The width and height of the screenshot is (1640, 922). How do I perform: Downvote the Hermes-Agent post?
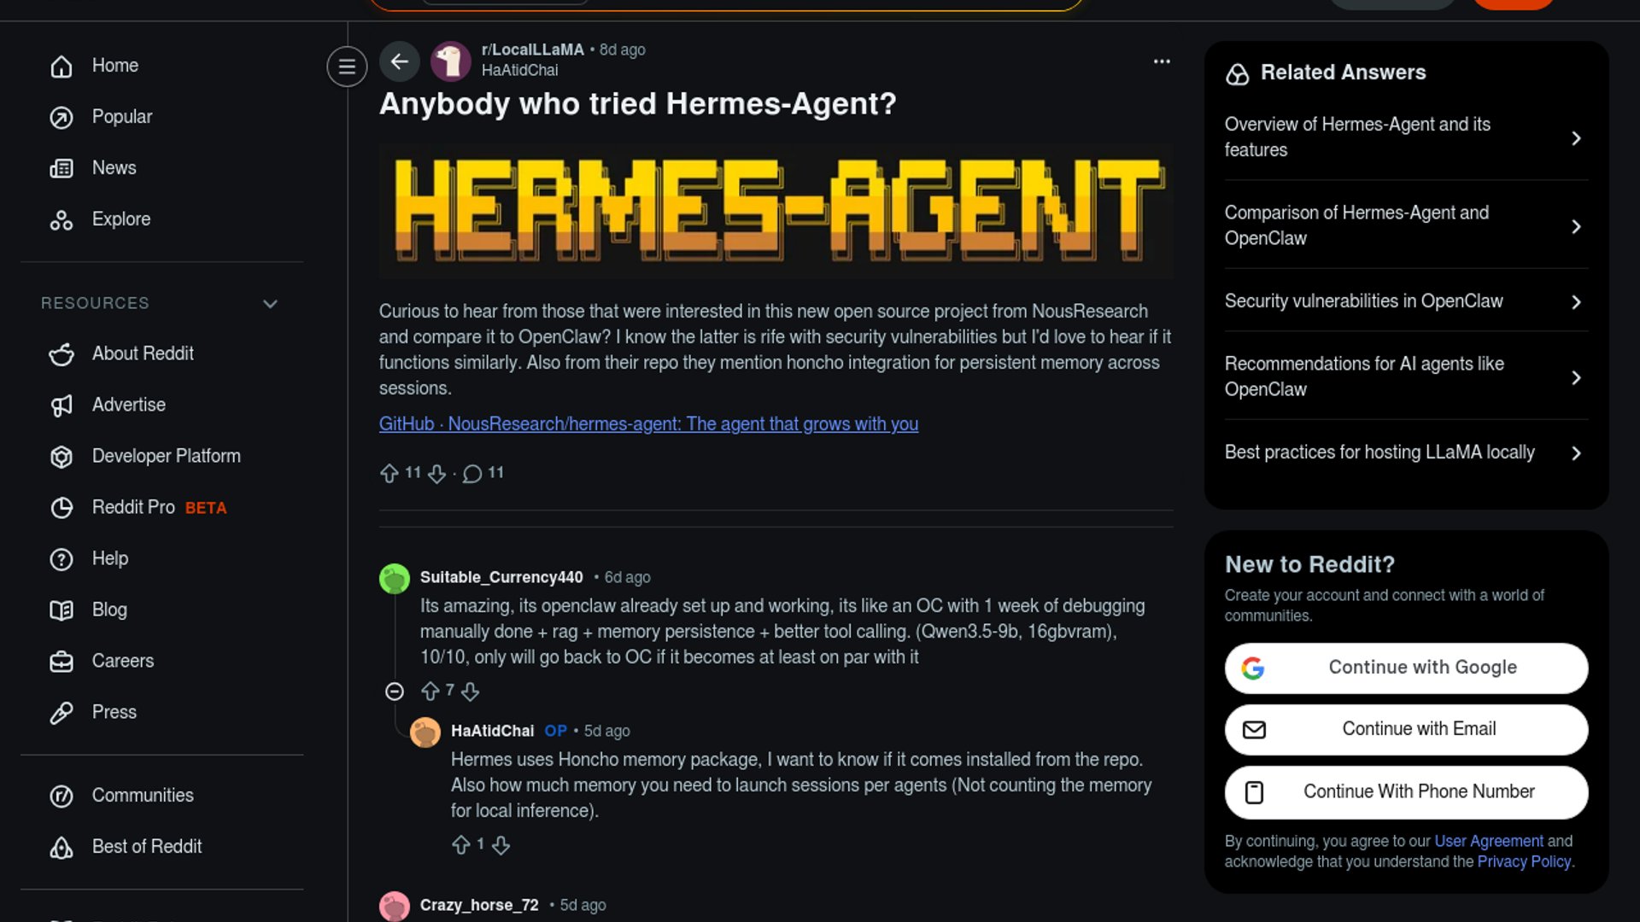tap(436, 473)
